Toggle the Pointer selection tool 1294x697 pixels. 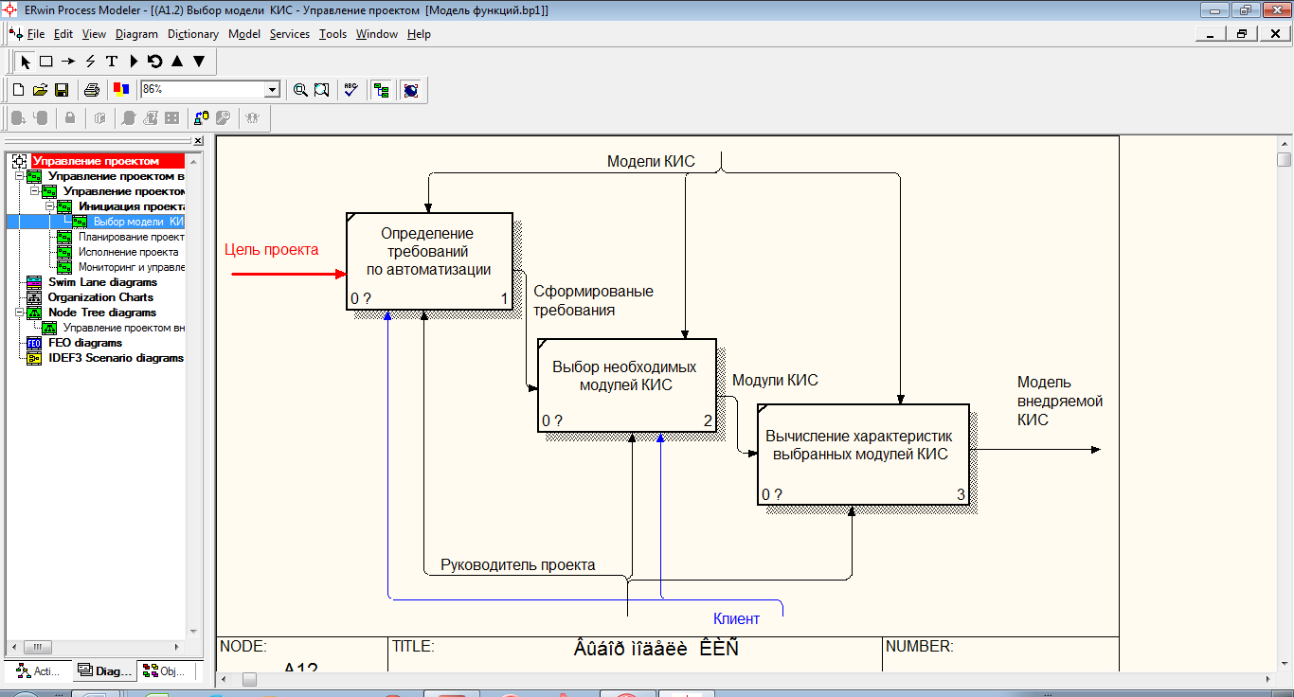[x=26, y=62]
